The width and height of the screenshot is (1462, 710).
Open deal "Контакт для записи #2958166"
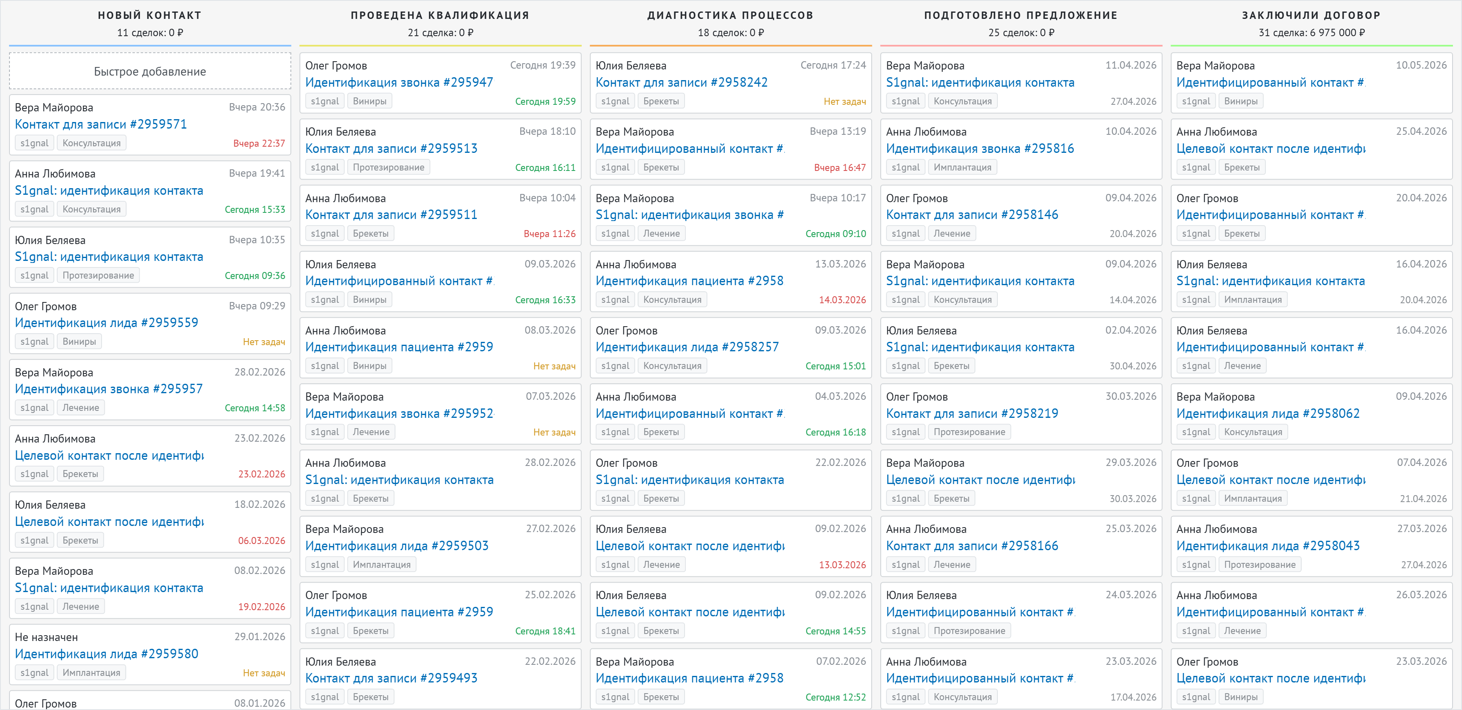pos(972,546)
